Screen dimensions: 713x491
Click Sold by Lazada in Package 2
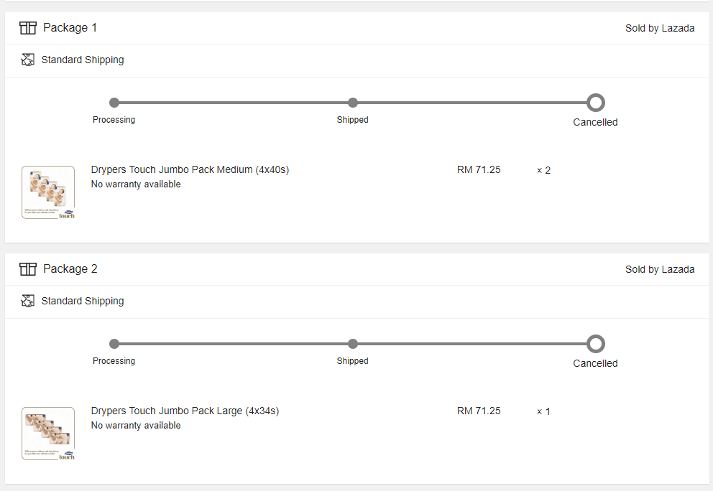tap(660, 270)
